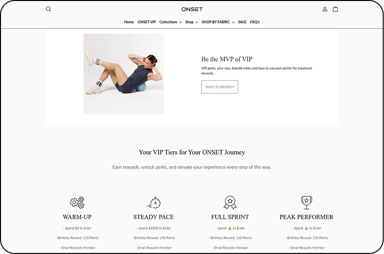The width and height of the screenshot is (384, 254).
Task: Click the workout model photo
Action: click(x=124, y=74)
